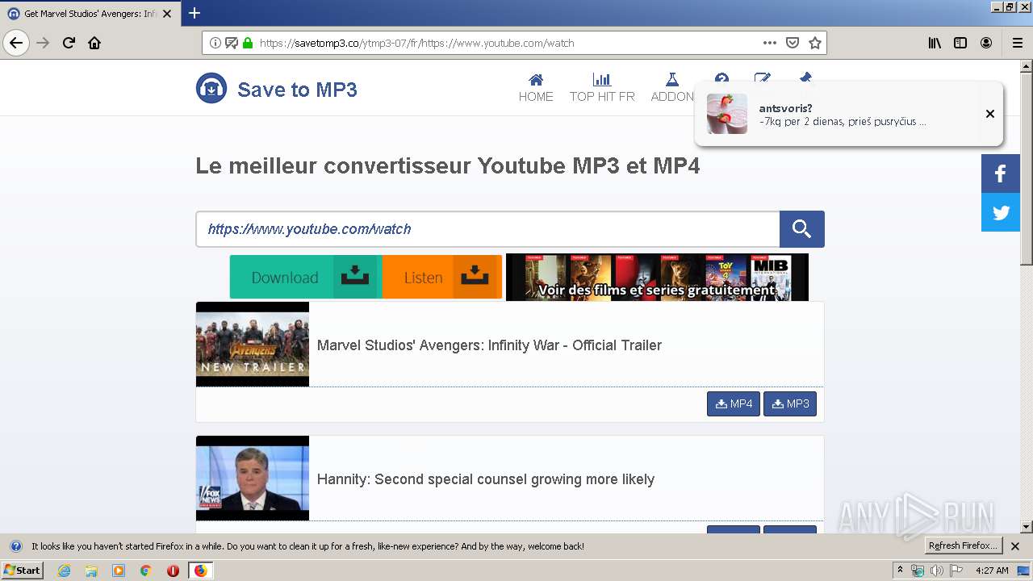
Task: Open the Hannity Fox News thumbnail
Action: point(253,479)
